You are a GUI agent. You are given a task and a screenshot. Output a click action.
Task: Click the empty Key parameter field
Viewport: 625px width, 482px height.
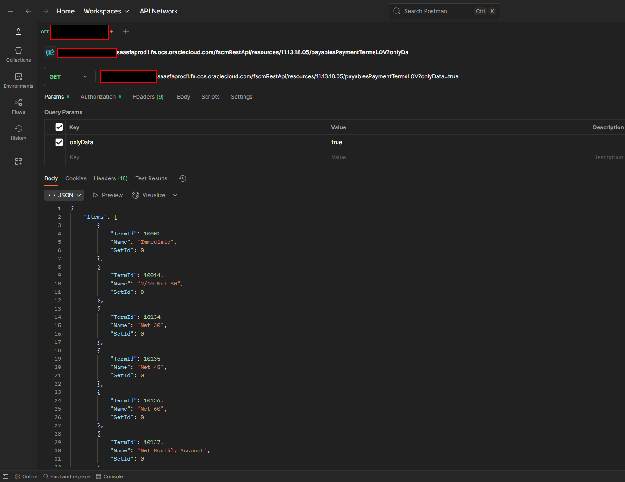(196, 157)
